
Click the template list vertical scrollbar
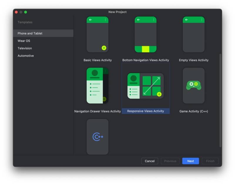click(x=220, y=100)
